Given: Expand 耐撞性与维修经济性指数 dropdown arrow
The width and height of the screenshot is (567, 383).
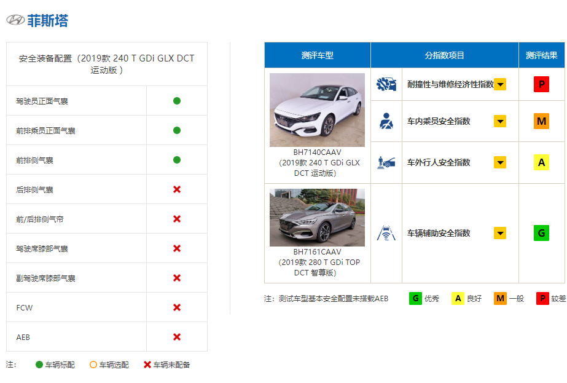Looking at the screenshot, I should click(500, 84).
